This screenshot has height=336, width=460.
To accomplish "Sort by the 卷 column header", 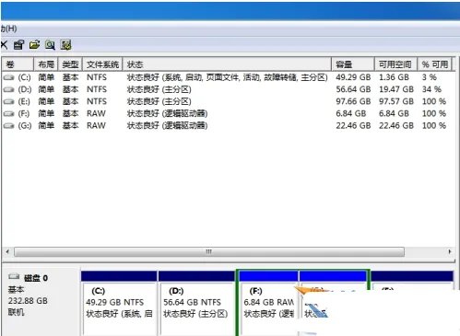I will pos(18,64).
